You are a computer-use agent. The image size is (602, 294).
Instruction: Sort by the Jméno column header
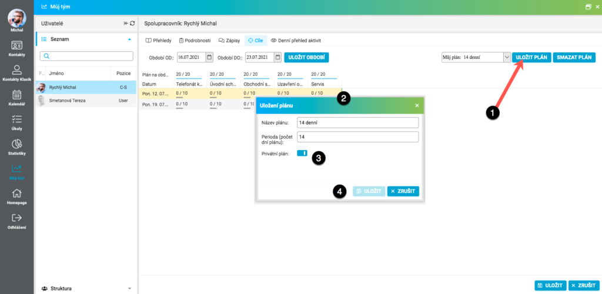point(79,73)
